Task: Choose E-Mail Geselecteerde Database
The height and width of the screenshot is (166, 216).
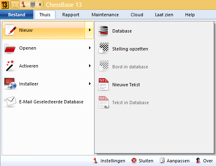Action: [48, 102]
